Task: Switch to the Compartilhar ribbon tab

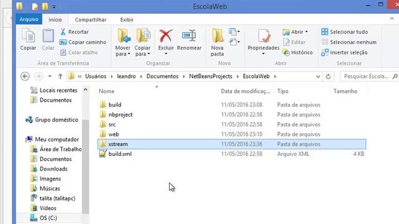Action: pos(90,19)
